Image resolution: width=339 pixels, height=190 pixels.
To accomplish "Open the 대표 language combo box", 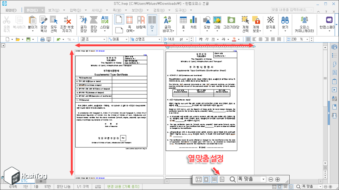I will [118, 39].
